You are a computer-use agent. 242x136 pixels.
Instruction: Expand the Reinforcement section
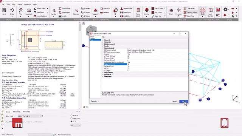pos(102,44)
